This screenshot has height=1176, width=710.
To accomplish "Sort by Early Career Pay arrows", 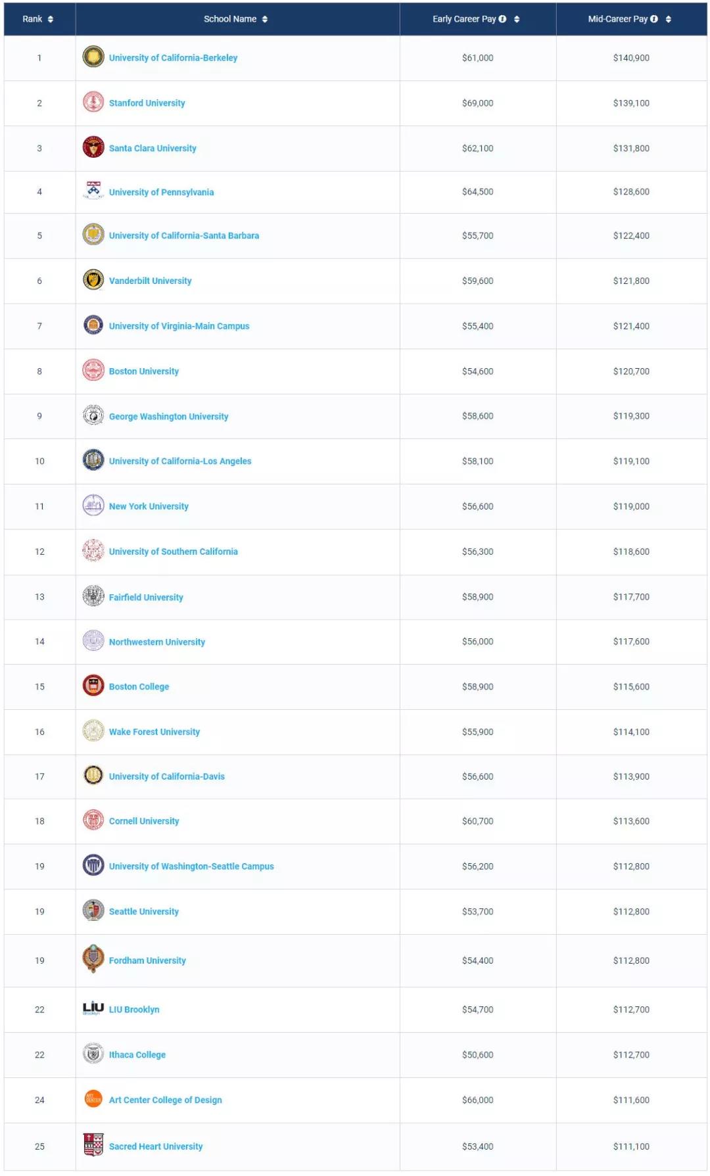I will pos(517,19).
